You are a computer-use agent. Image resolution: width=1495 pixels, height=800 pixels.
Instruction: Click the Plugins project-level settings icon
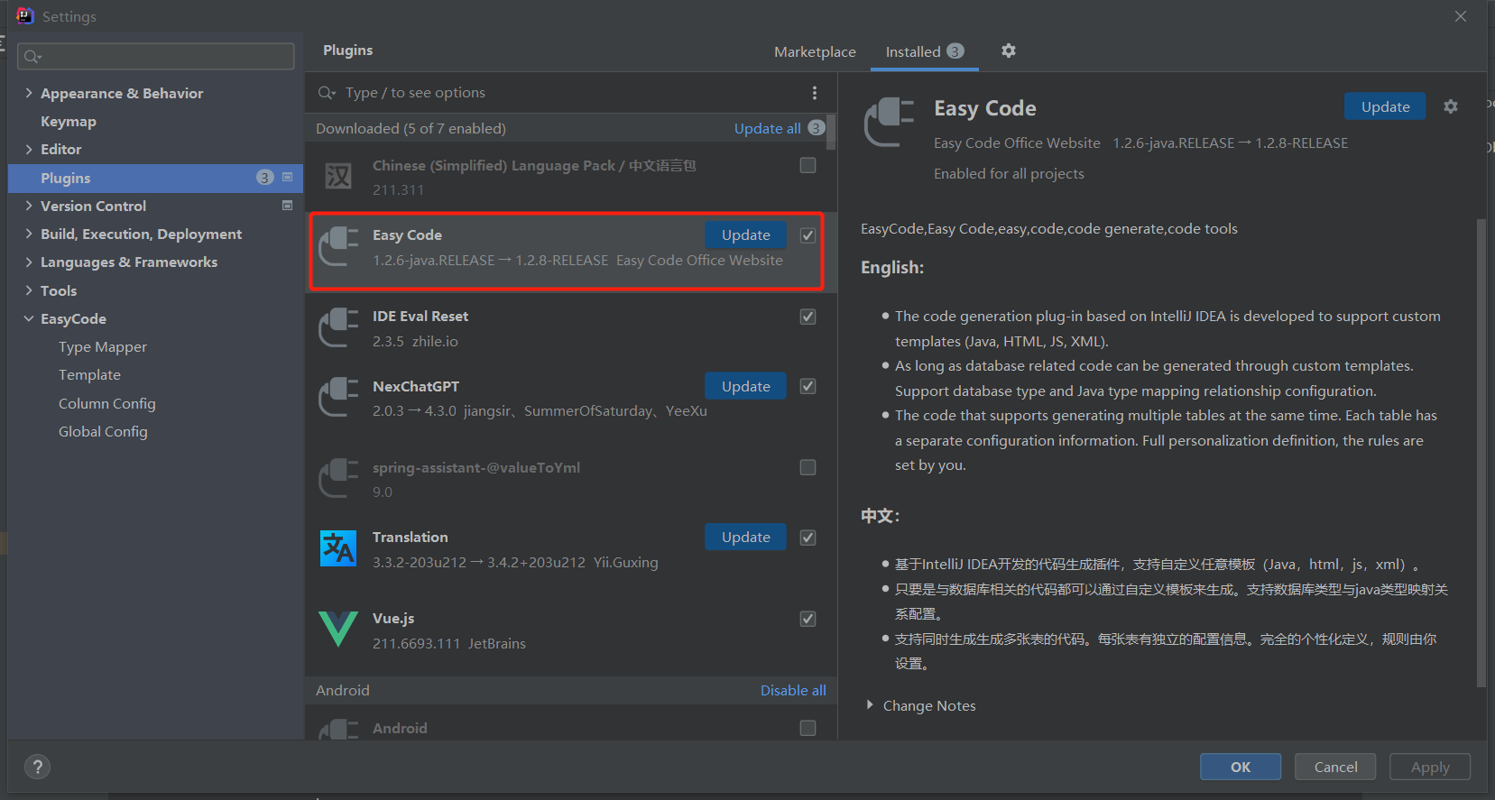(288, 178)
